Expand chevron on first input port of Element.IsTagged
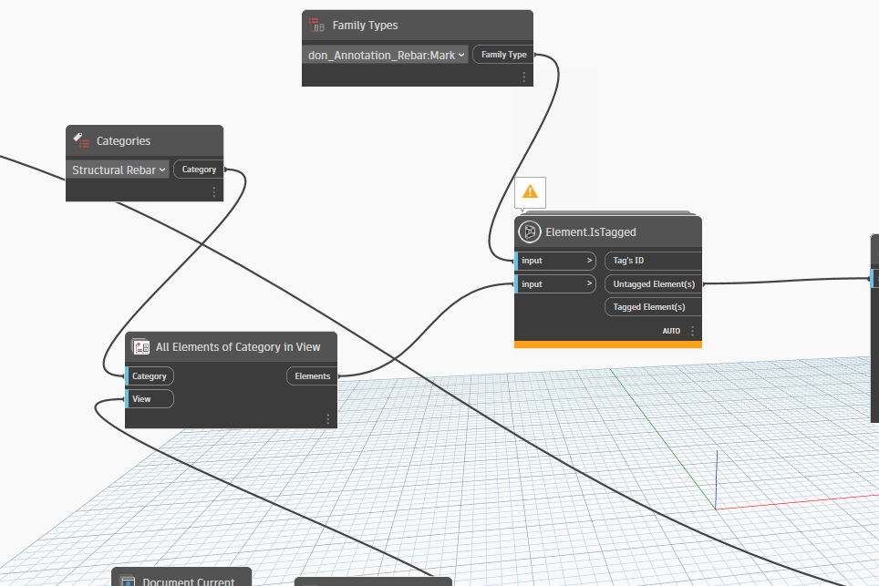Viewport: 879px width, 586px height. point(589,261)
